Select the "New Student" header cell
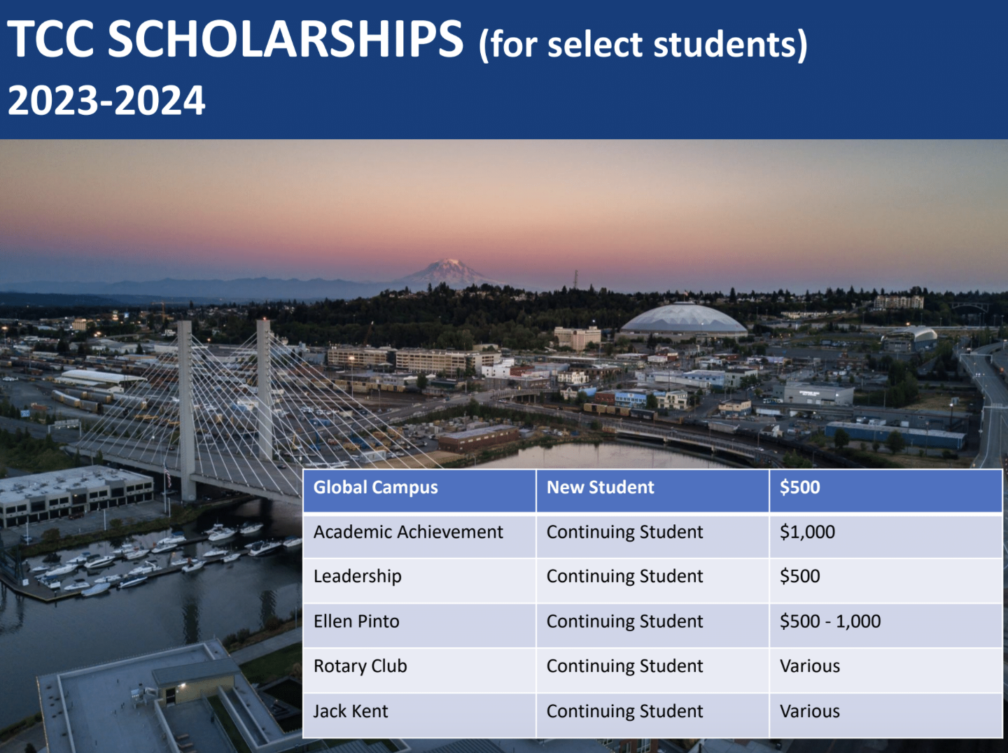This screenshot has height=753, width=1008. 601,488
